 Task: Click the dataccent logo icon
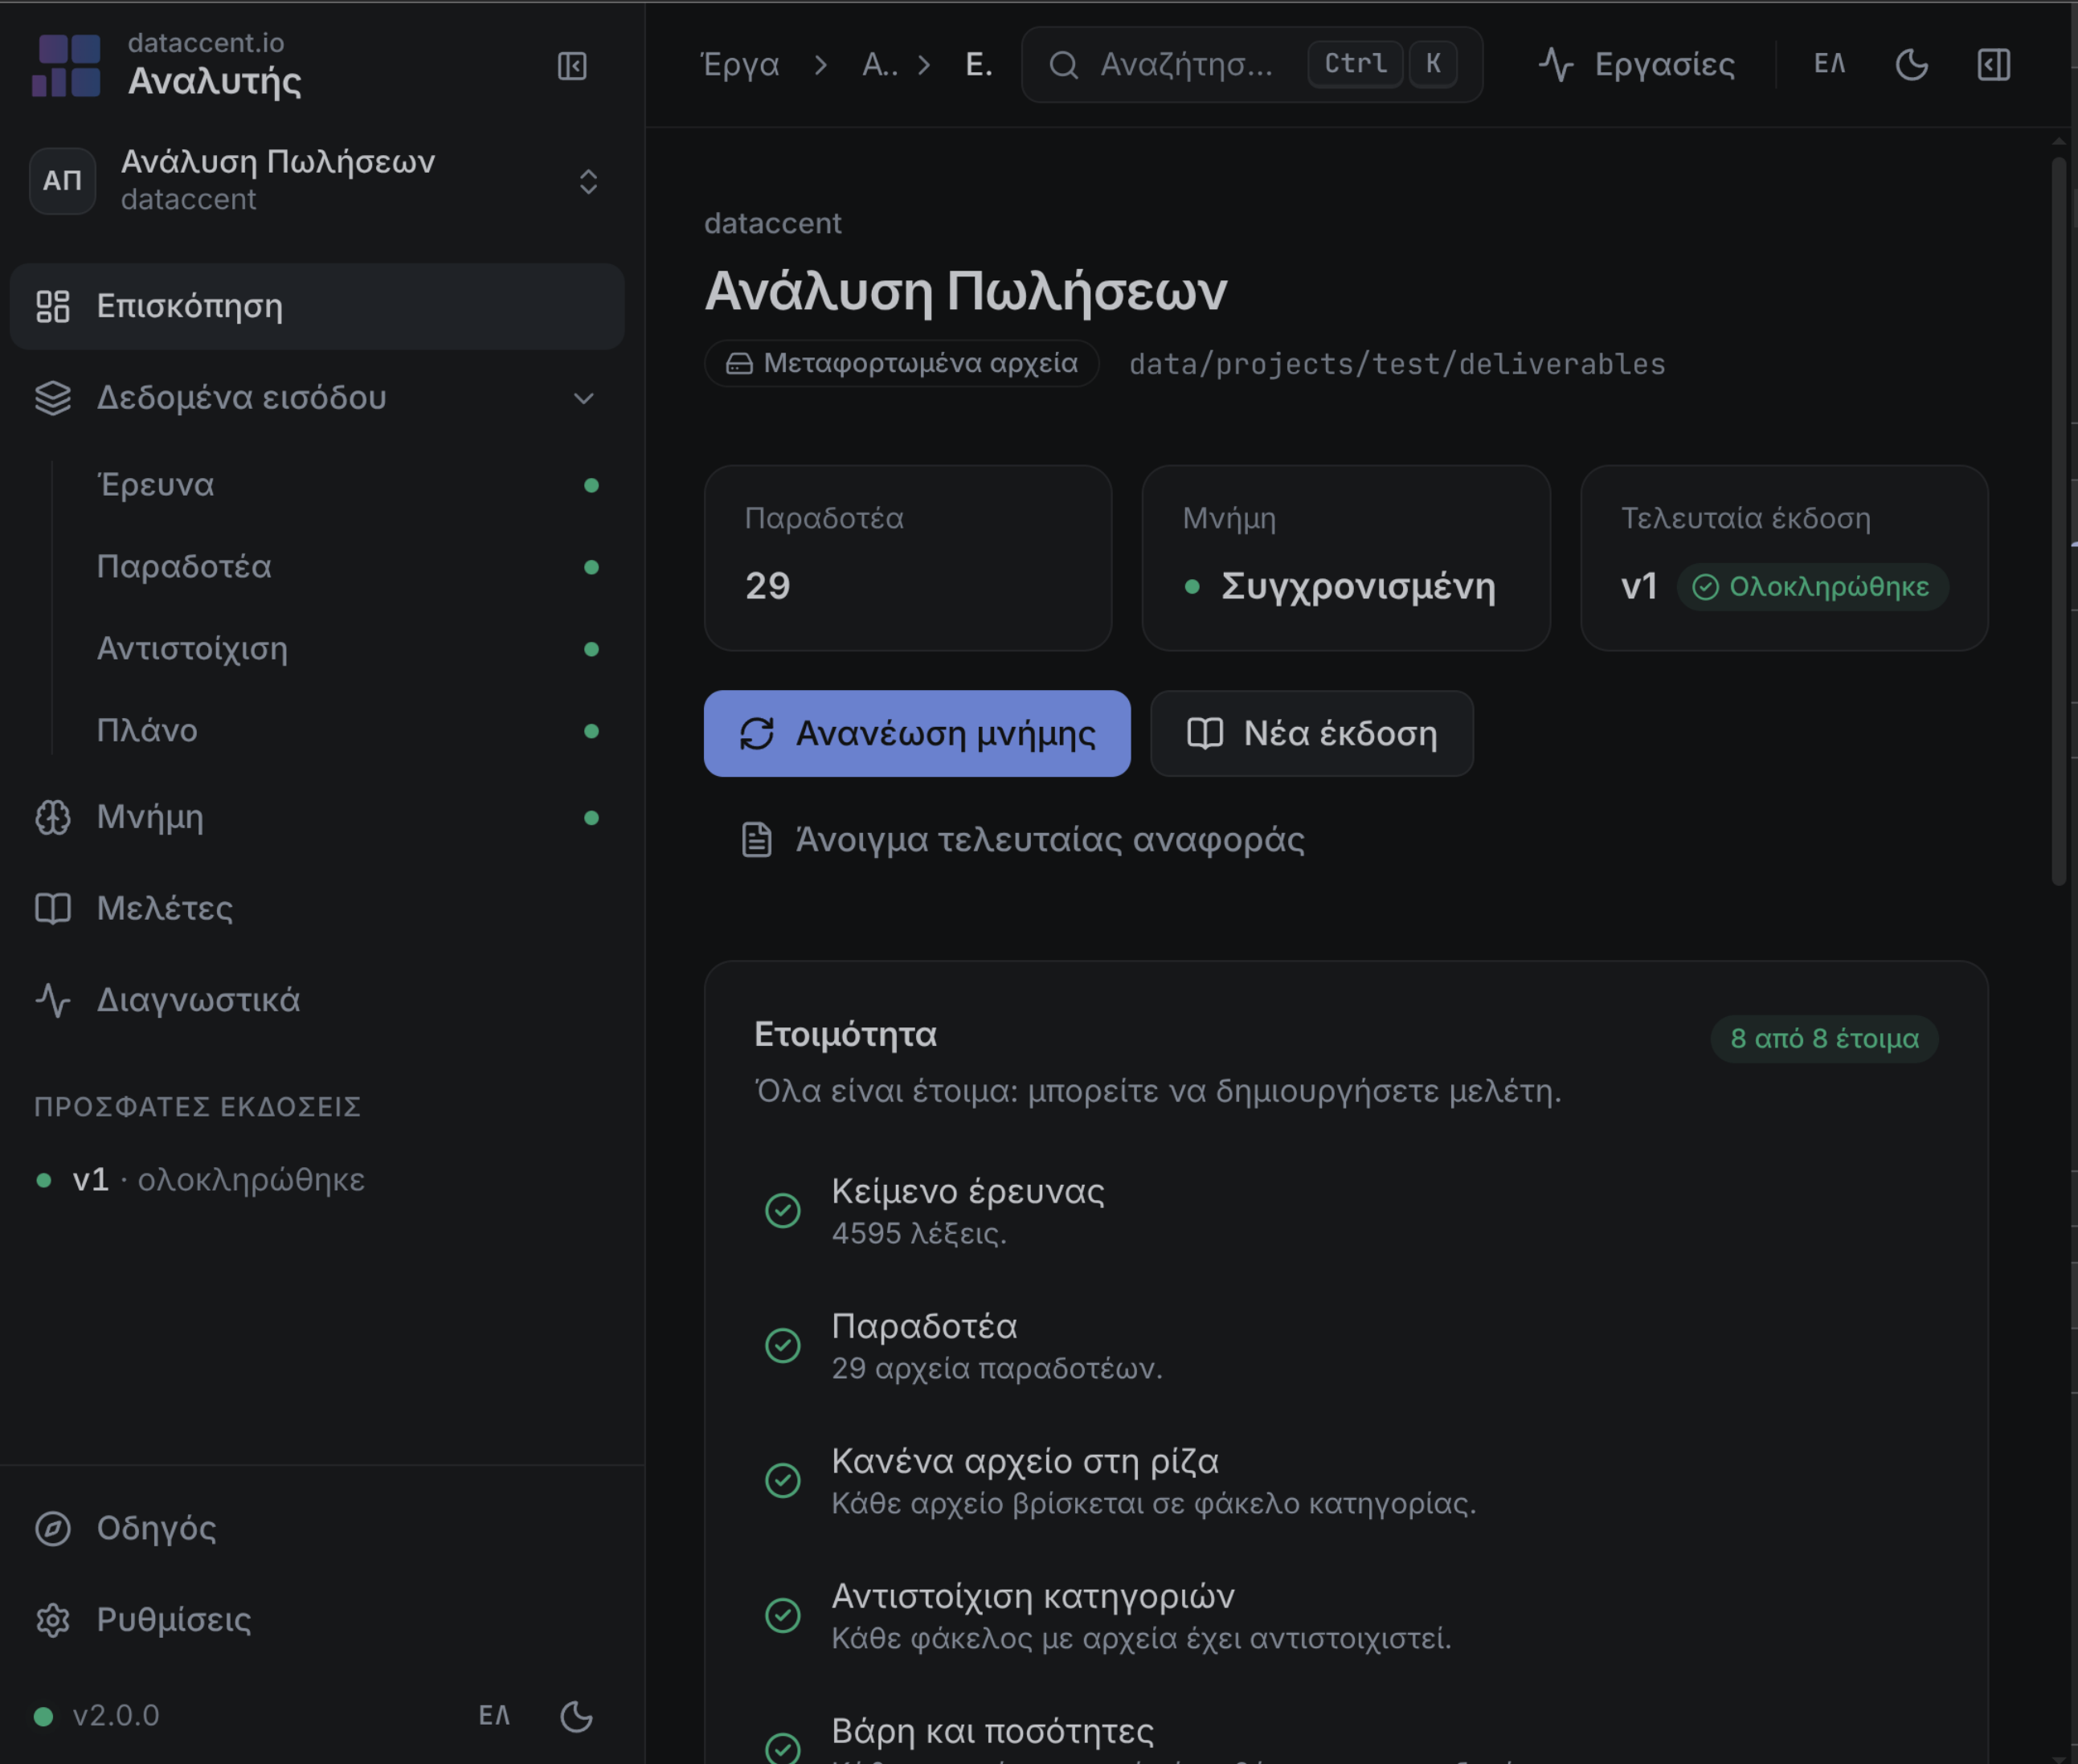click(66, 65)
